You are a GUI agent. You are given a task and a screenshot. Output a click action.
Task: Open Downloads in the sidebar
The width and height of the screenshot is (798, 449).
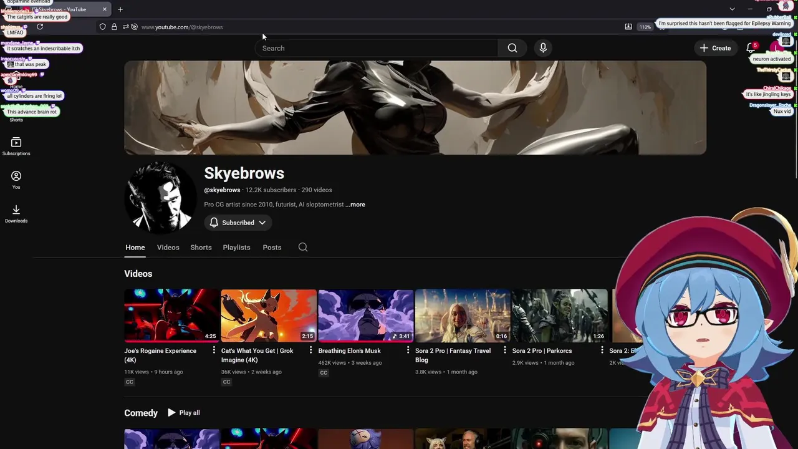pyautogui.click(x=16, y=214)
